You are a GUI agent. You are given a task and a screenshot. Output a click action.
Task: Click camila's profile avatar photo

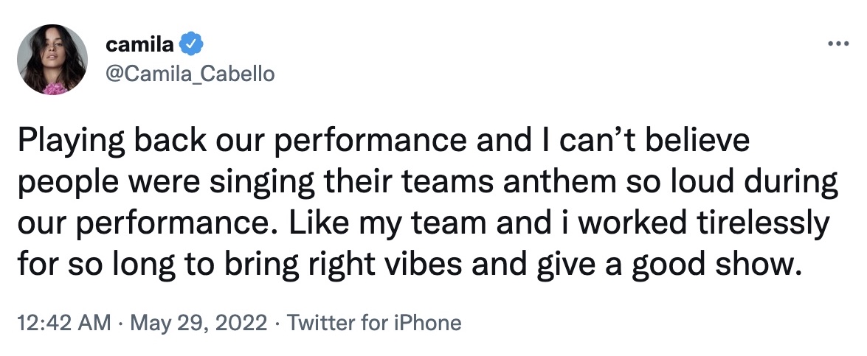pyautogui.click(x=52, y=63)
